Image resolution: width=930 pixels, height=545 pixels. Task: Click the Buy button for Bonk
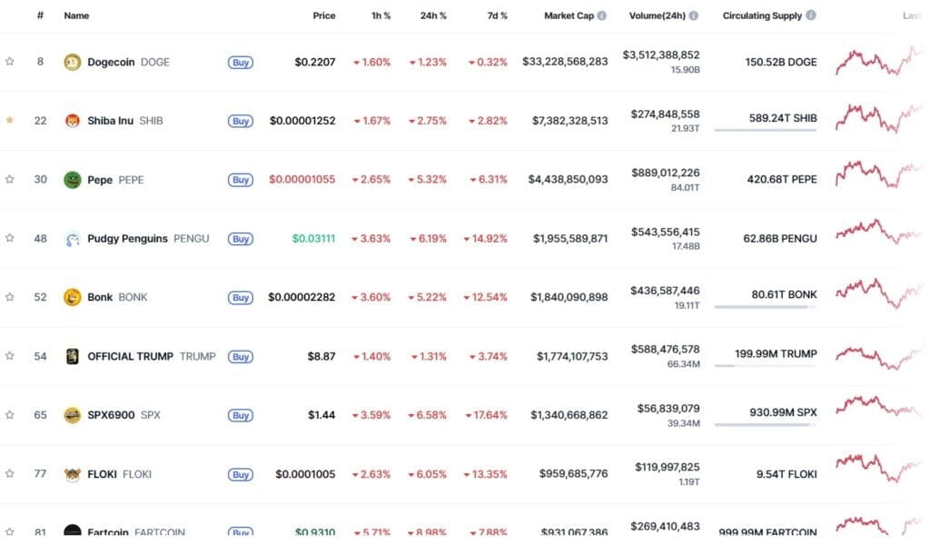point(240,298)
